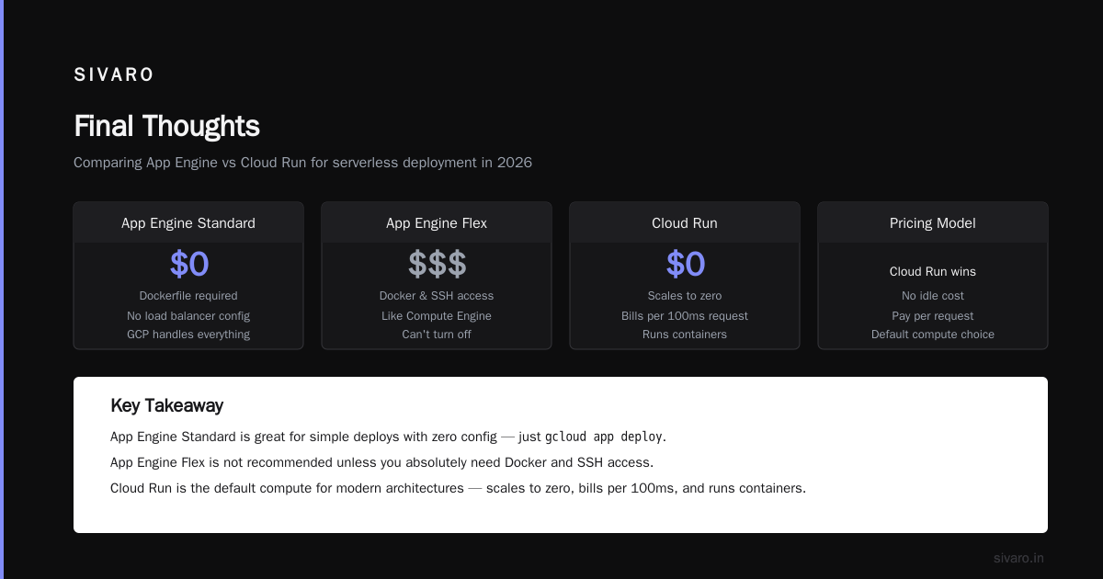Select the App Engine Standard card header
Screen dimensions: 1103x579
(x=188, y=223)
